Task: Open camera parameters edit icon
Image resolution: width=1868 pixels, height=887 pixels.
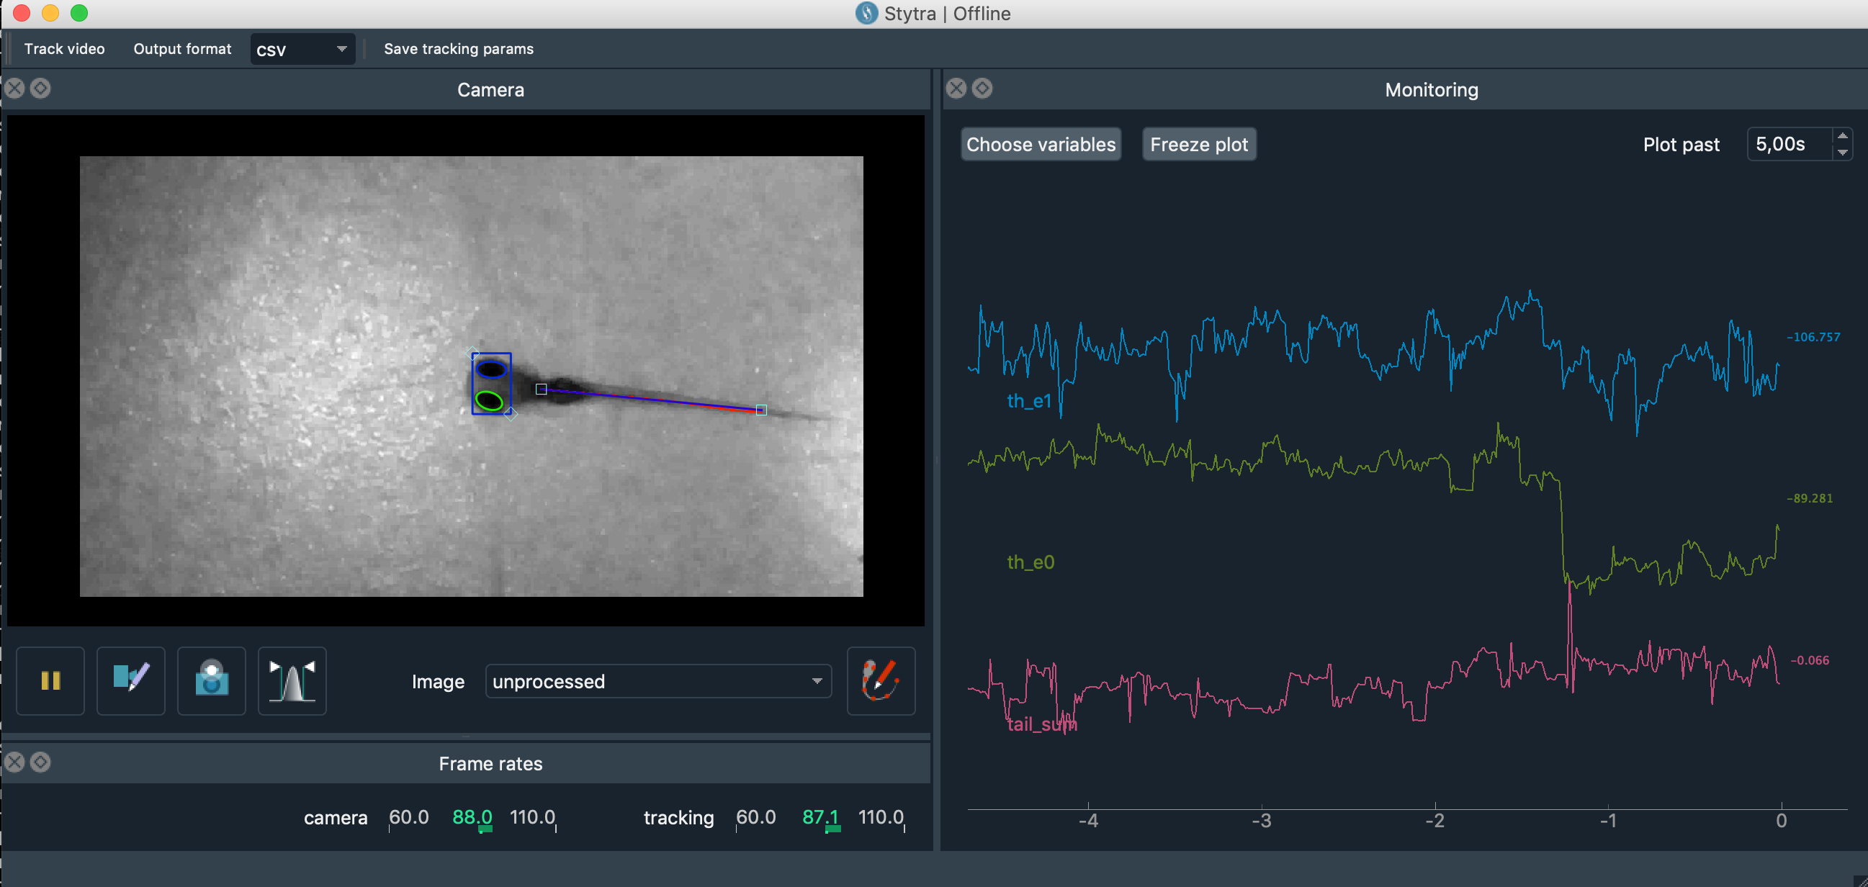Action: point(131,680)
